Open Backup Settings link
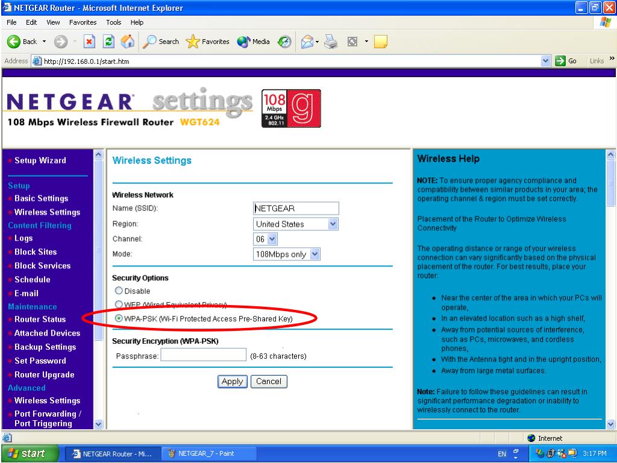617x463 pixels. tap(45, 347)
